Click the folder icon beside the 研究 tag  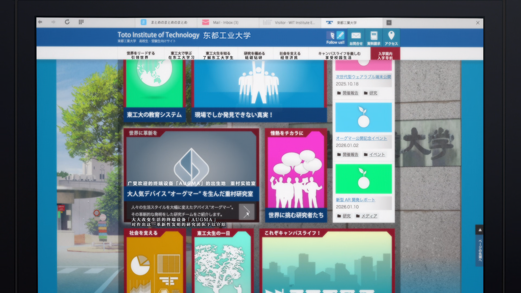click(x=366, y=93)
